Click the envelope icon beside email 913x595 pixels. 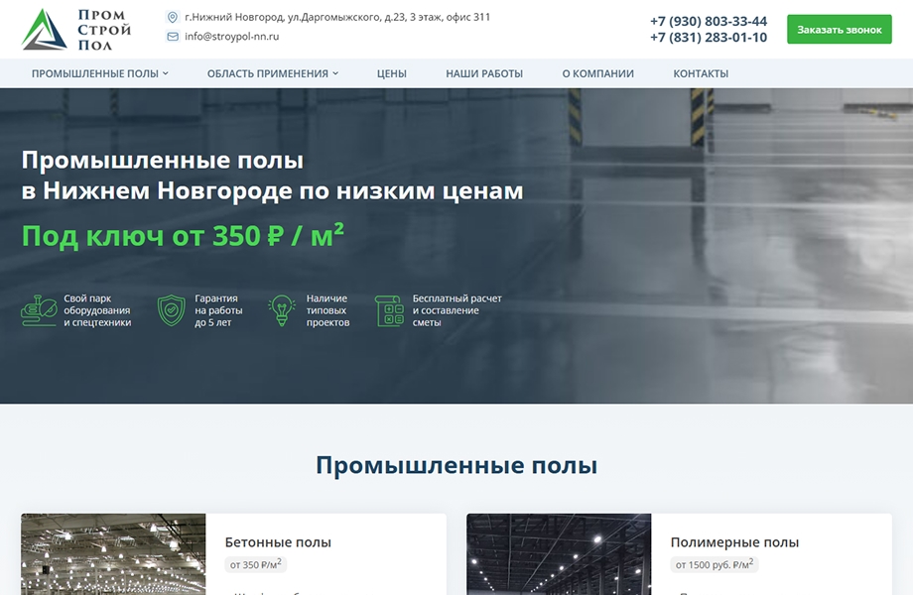tap(173, 37)
